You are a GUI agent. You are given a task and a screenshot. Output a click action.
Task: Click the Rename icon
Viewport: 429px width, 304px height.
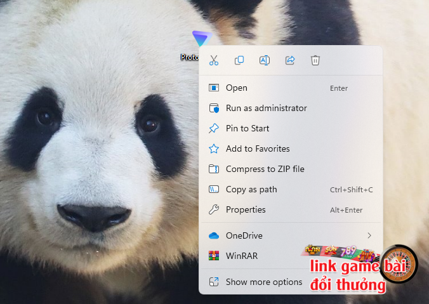pos(265,60)
